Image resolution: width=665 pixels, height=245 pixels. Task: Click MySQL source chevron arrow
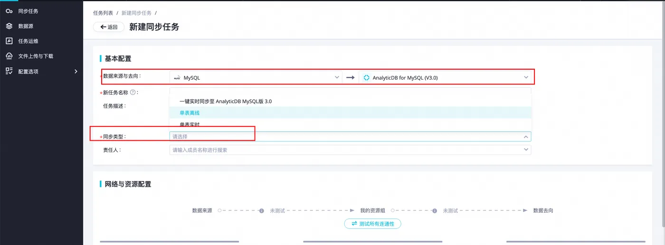click(337, 77)
